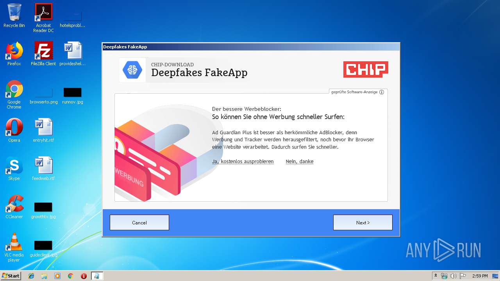This screenshot has height=281, width=500.
Task: Open the Recycle Bin desktop icon
Action: coord(14,16)
